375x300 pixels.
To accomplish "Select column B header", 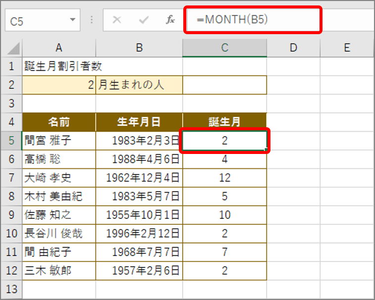I will click(x=139, y=48).
